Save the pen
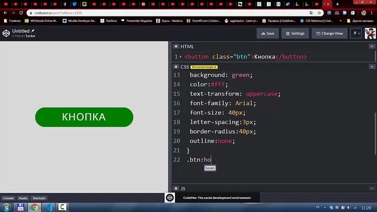The image size is (377, 212). (x=267, y=34)
